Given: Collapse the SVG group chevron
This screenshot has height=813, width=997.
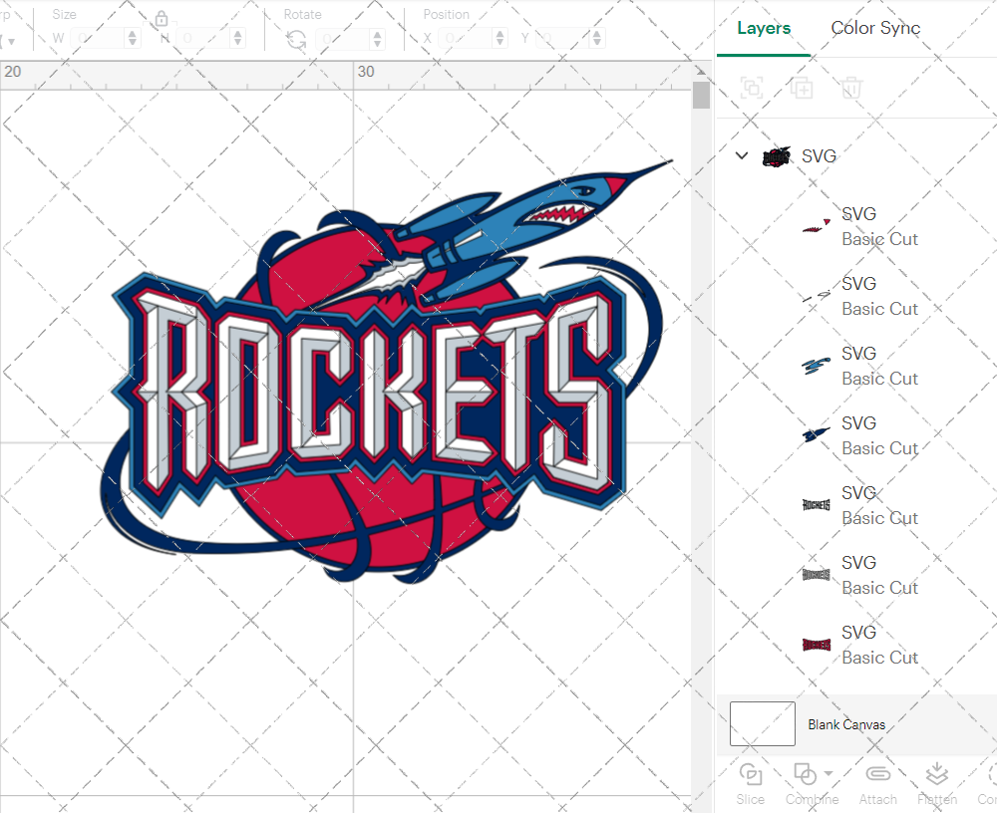Looking at the screenshot, I should (x=742, y=155).
